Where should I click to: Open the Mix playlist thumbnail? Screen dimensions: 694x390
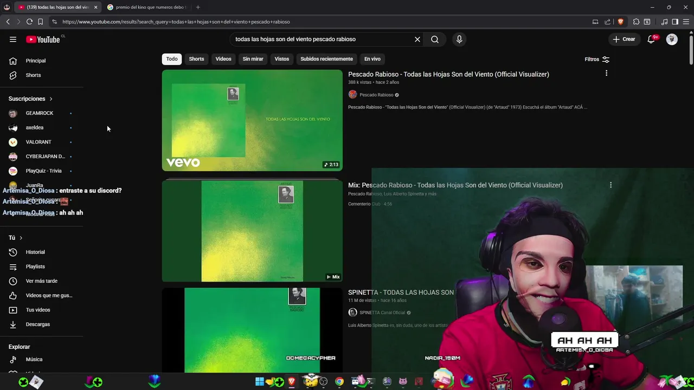252,231
